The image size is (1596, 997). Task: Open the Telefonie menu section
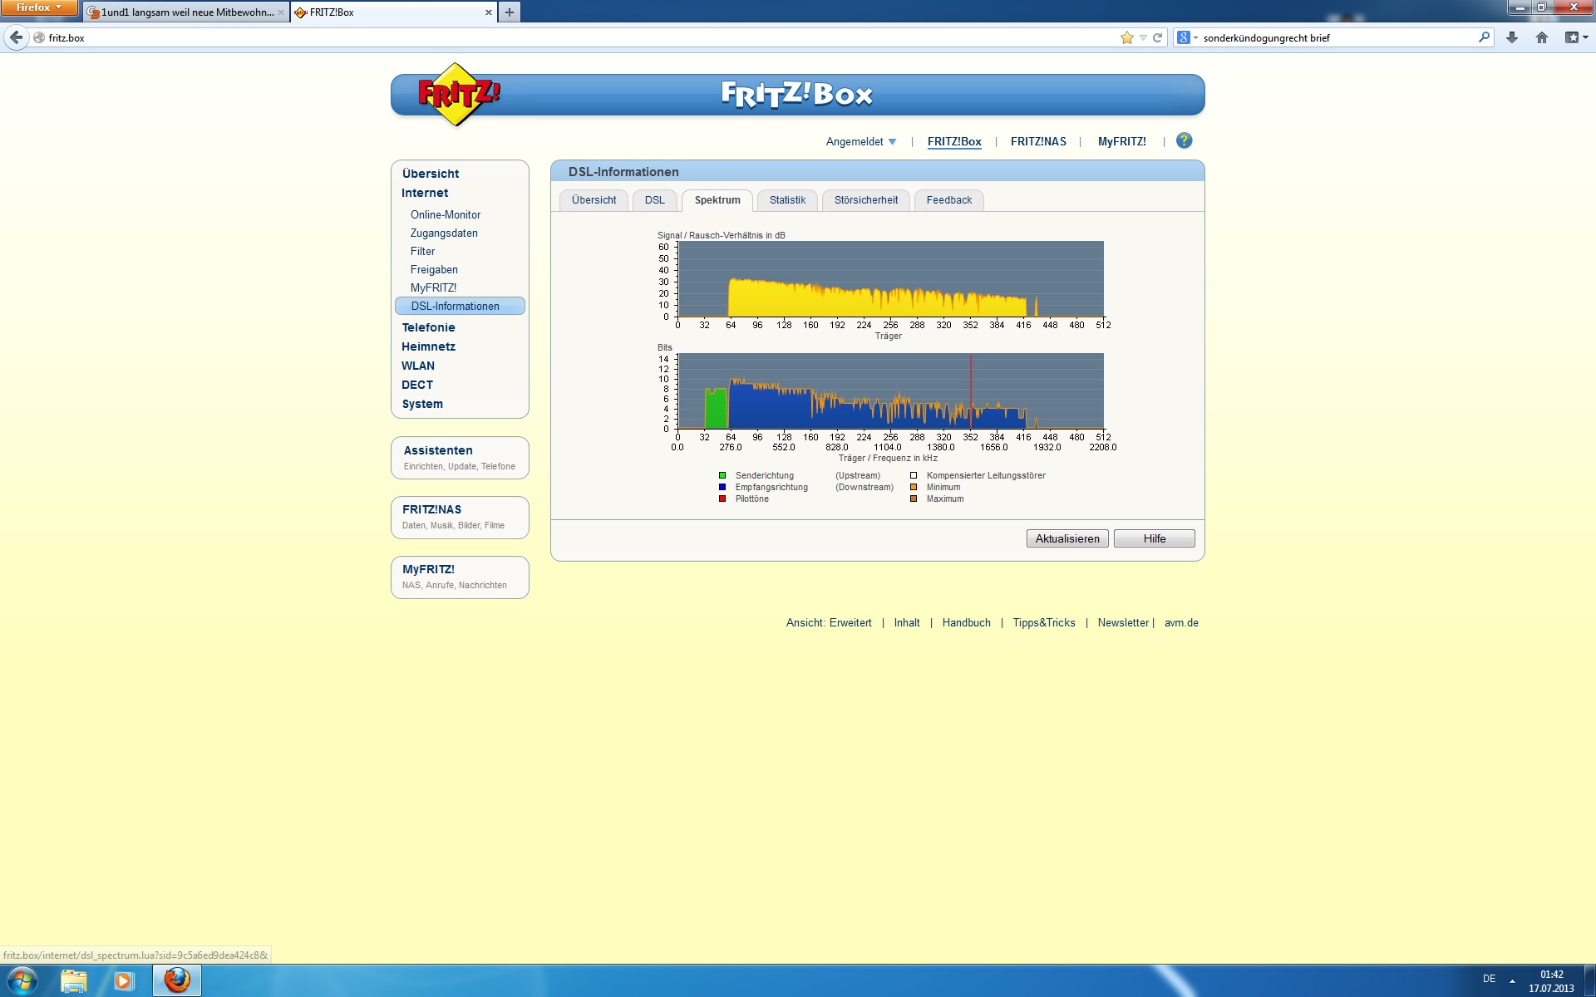(x=428, y=327)
